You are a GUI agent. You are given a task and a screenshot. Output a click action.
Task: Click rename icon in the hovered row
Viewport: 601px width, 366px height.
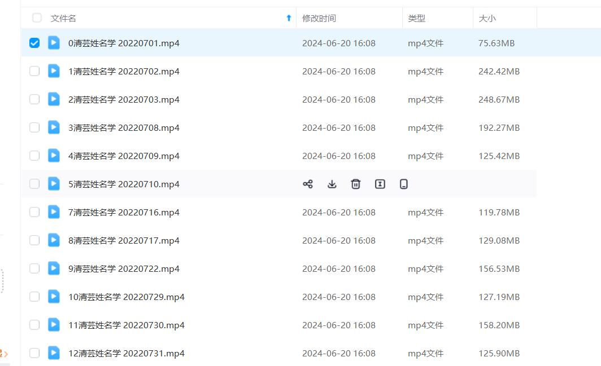pyautogui.click(x=380, y=184)
